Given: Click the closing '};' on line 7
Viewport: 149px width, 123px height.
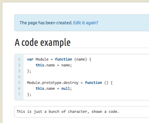Looking at the screenshot, I should click(x=29, y=94).
